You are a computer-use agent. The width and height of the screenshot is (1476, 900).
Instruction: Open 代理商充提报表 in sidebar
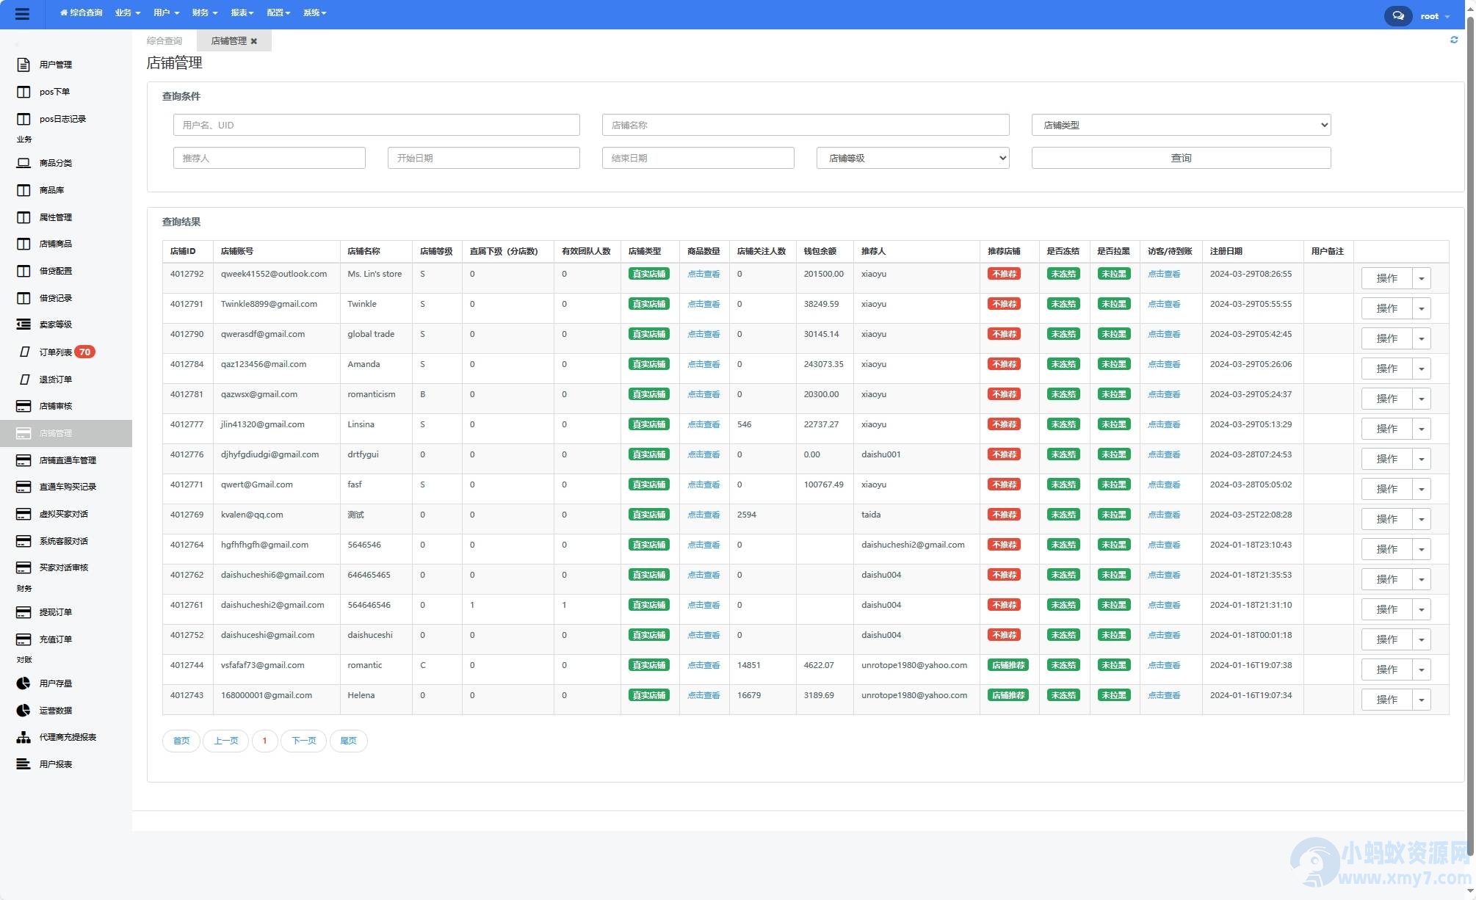68,737
